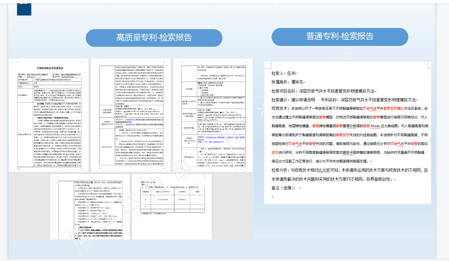Open the attachment table page thumbnail

[172, 207]
